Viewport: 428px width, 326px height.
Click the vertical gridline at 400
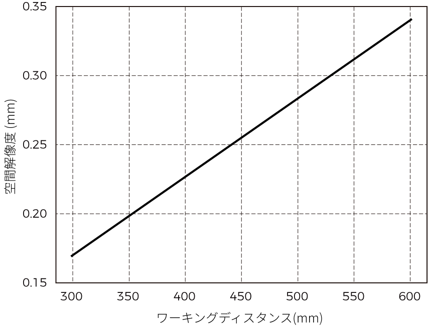click(185, 150)
